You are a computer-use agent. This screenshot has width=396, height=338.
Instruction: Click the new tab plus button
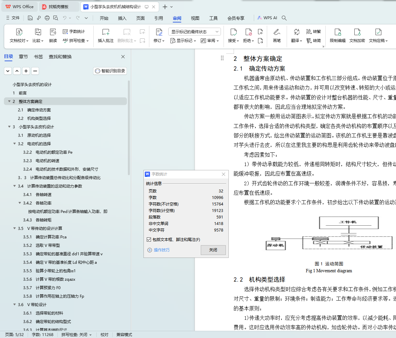[x=165, y=7]
